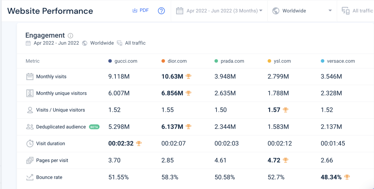Click prada.com unique visitors value 2.635M
The height and width of the screenshot is (189, 374).
225,93
